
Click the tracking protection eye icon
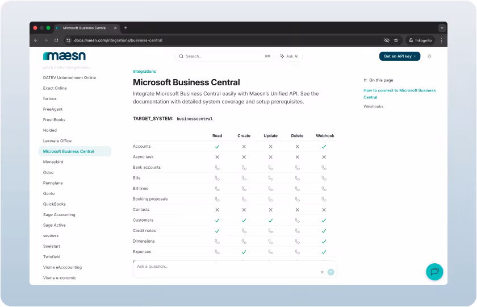click(x=387, y=40)
